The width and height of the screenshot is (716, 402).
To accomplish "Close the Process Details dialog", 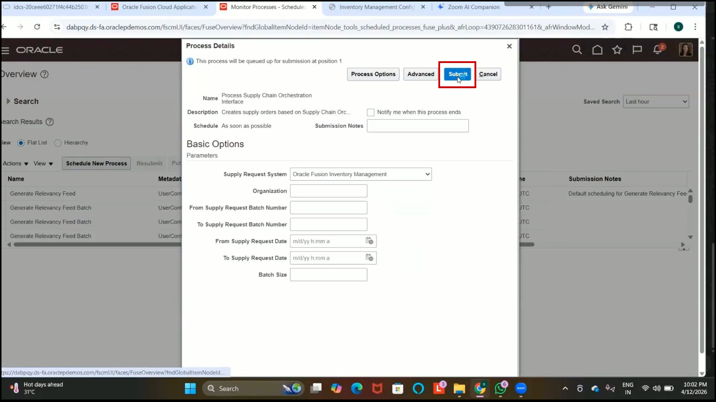I will (509, 46).
